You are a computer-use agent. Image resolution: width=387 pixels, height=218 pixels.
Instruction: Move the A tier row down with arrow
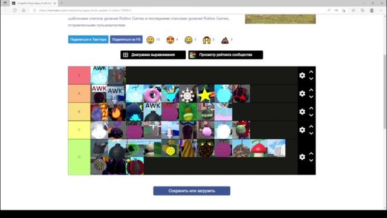point(311,97)
